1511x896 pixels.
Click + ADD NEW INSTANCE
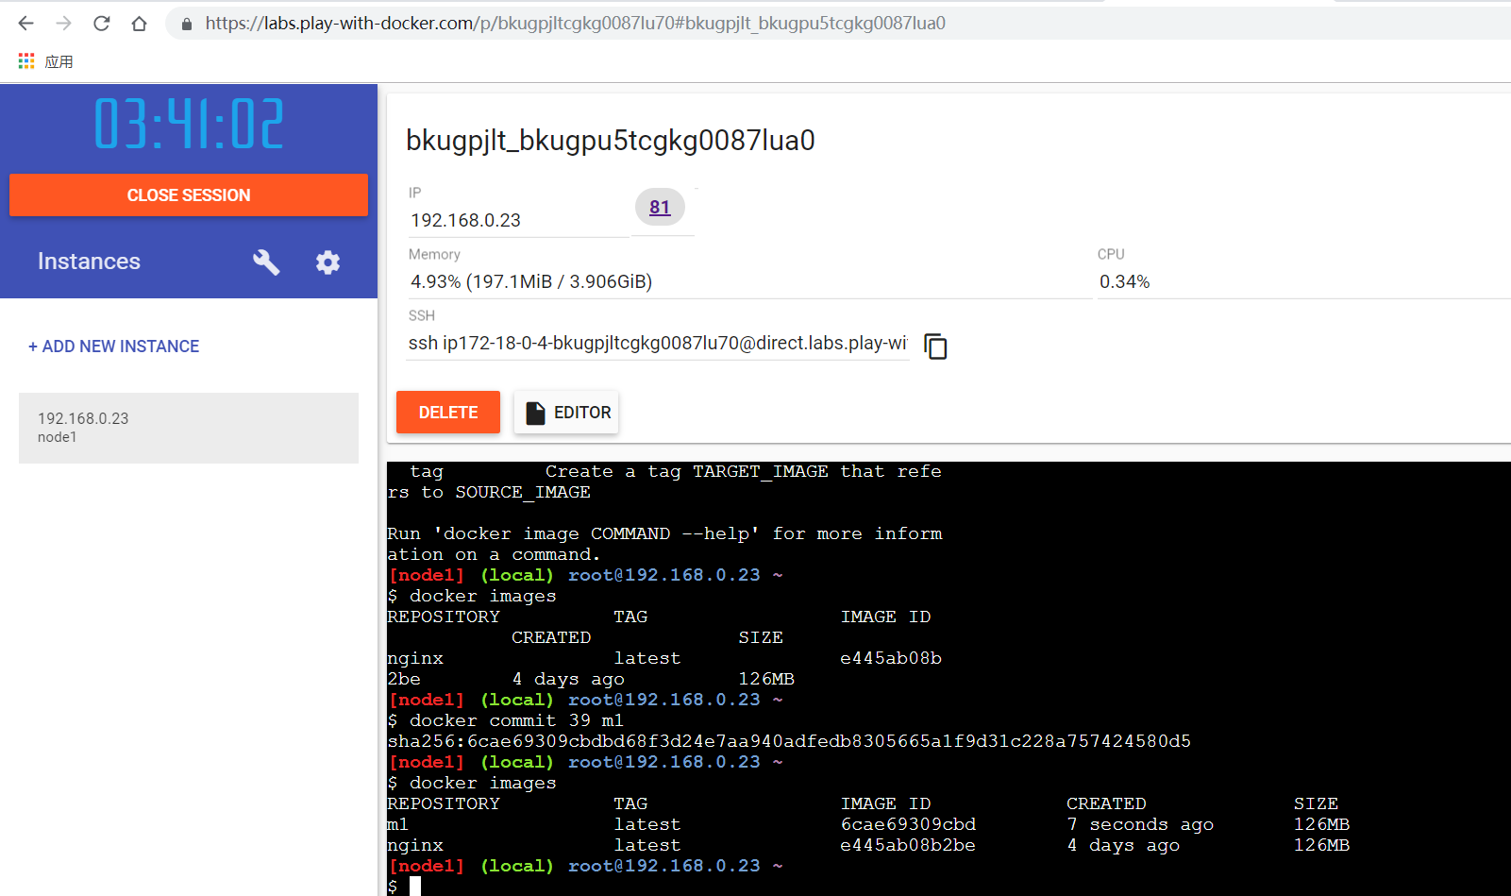(113, 347)
